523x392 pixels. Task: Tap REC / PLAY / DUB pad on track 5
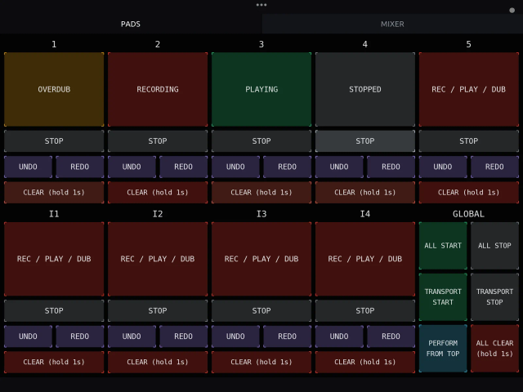tap(468, 89)
